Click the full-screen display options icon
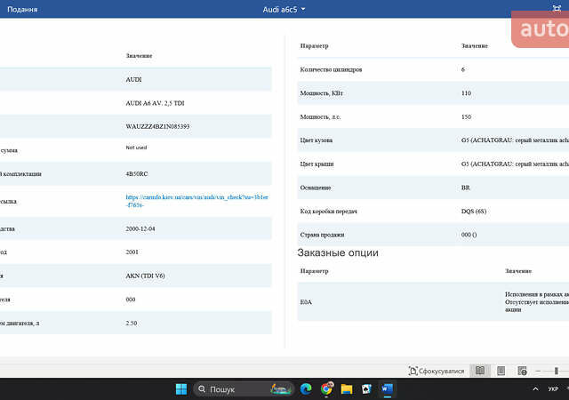This screenshot has width=569, height=400. [x=557, y=9]
